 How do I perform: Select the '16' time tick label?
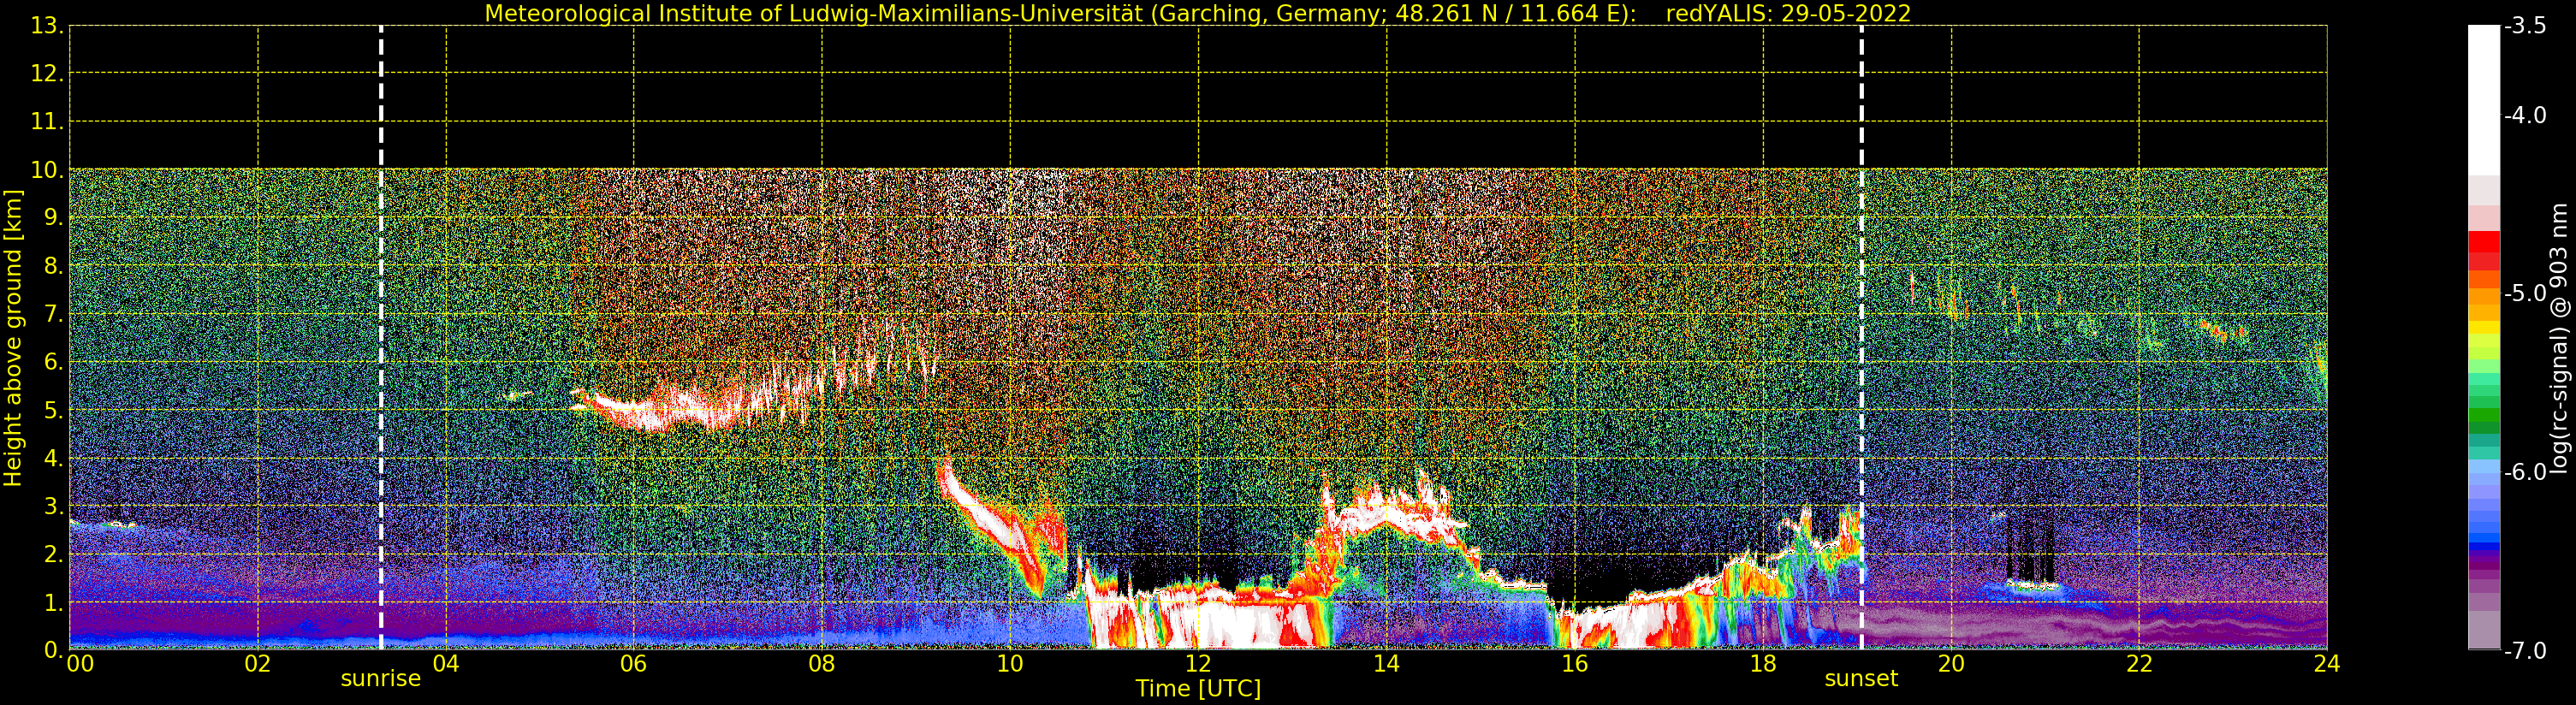point(1574,664)
